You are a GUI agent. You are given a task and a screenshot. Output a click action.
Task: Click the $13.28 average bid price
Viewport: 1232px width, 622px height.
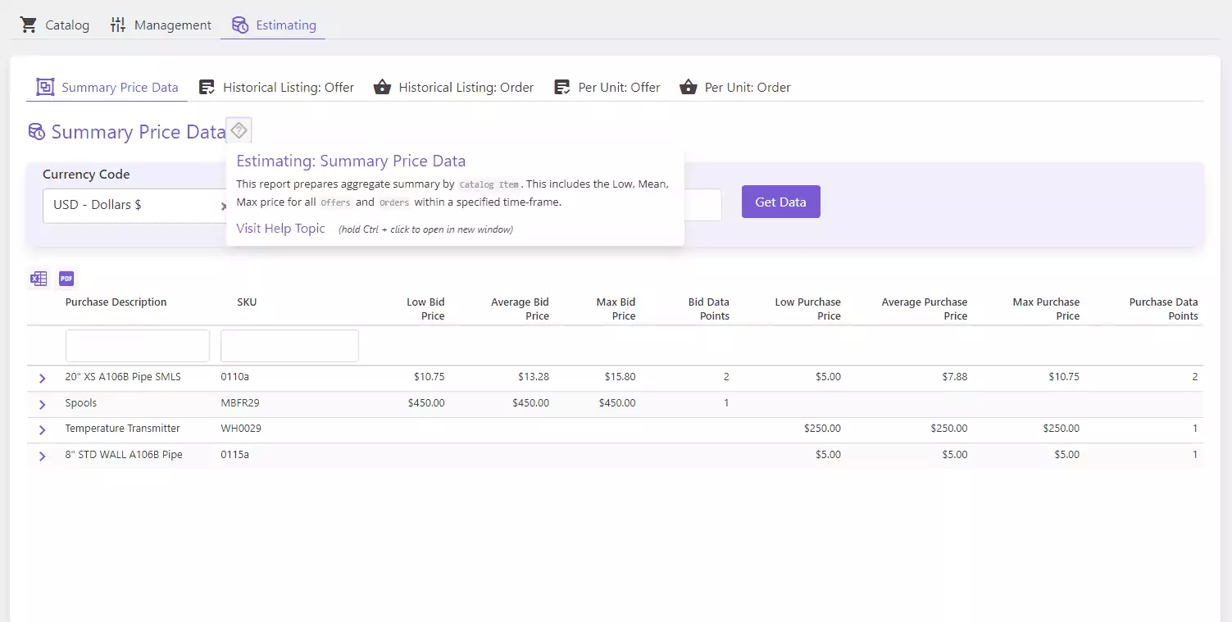(534, 377)
